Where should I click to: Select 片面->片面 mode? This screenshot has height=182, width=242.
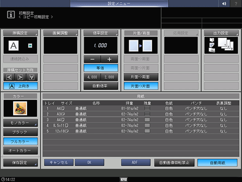click(x=141, y=86)
